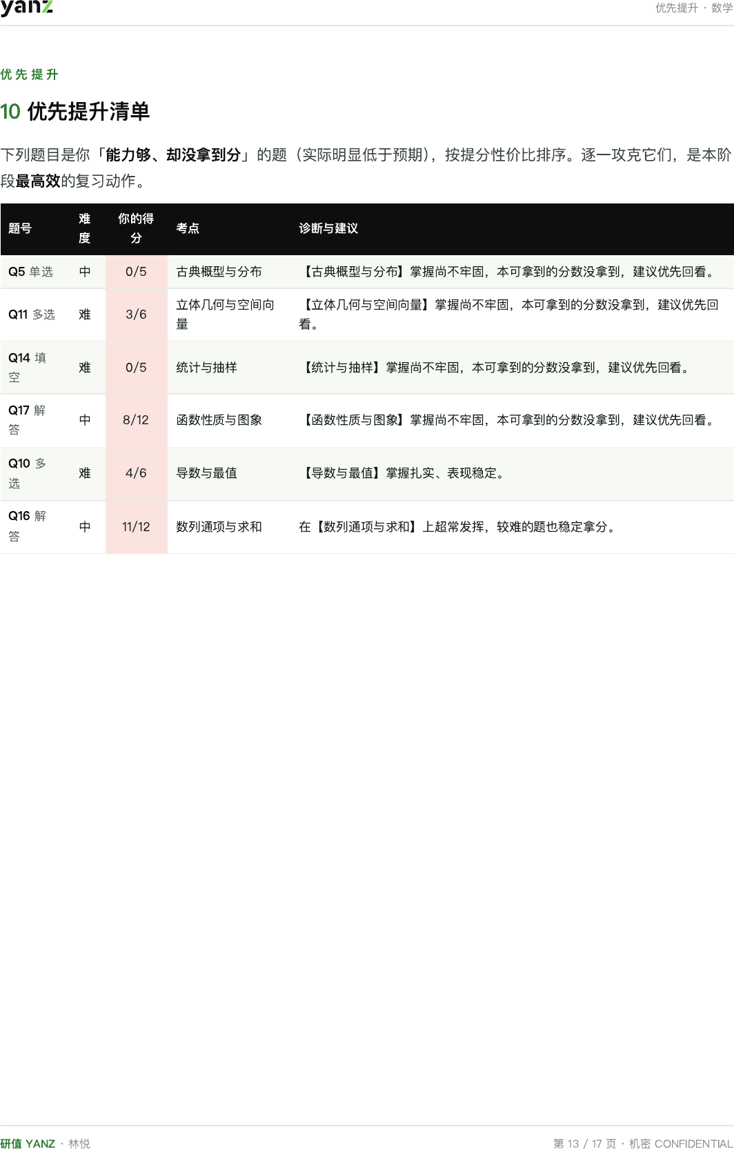734x1149 pixels.
Task: Click topic cell 导数与最值
Action: tap(207, 473)
